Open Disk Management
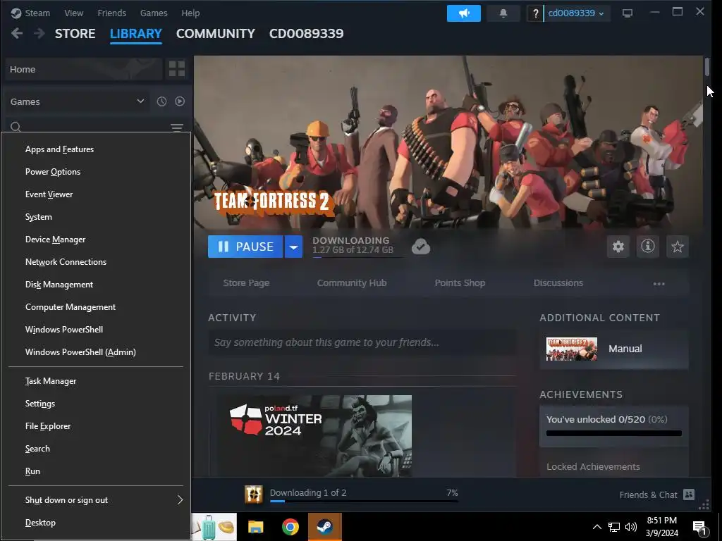 tap(96, 285)
